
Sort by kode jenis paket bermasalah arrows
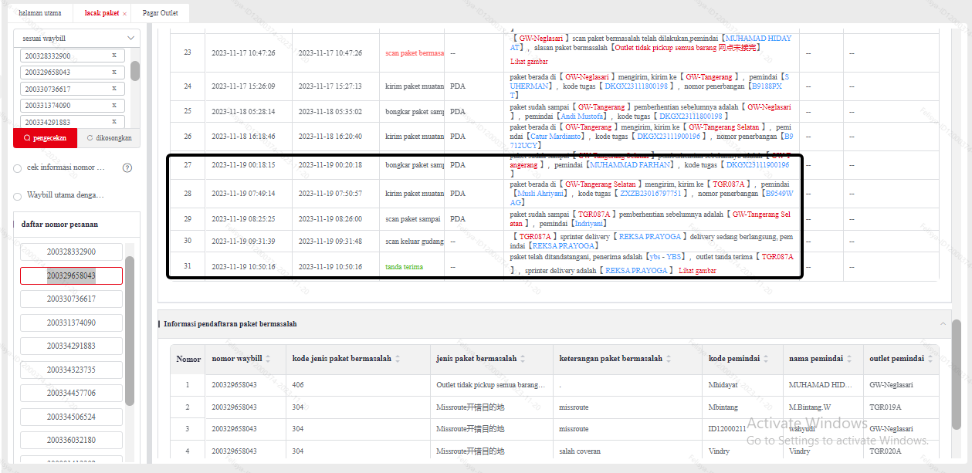[x=398, y=359]
